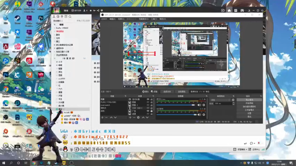Expand the 虚度年华 channel row
The height and width of the screenshot is (166, 296).
pos(54,48)
